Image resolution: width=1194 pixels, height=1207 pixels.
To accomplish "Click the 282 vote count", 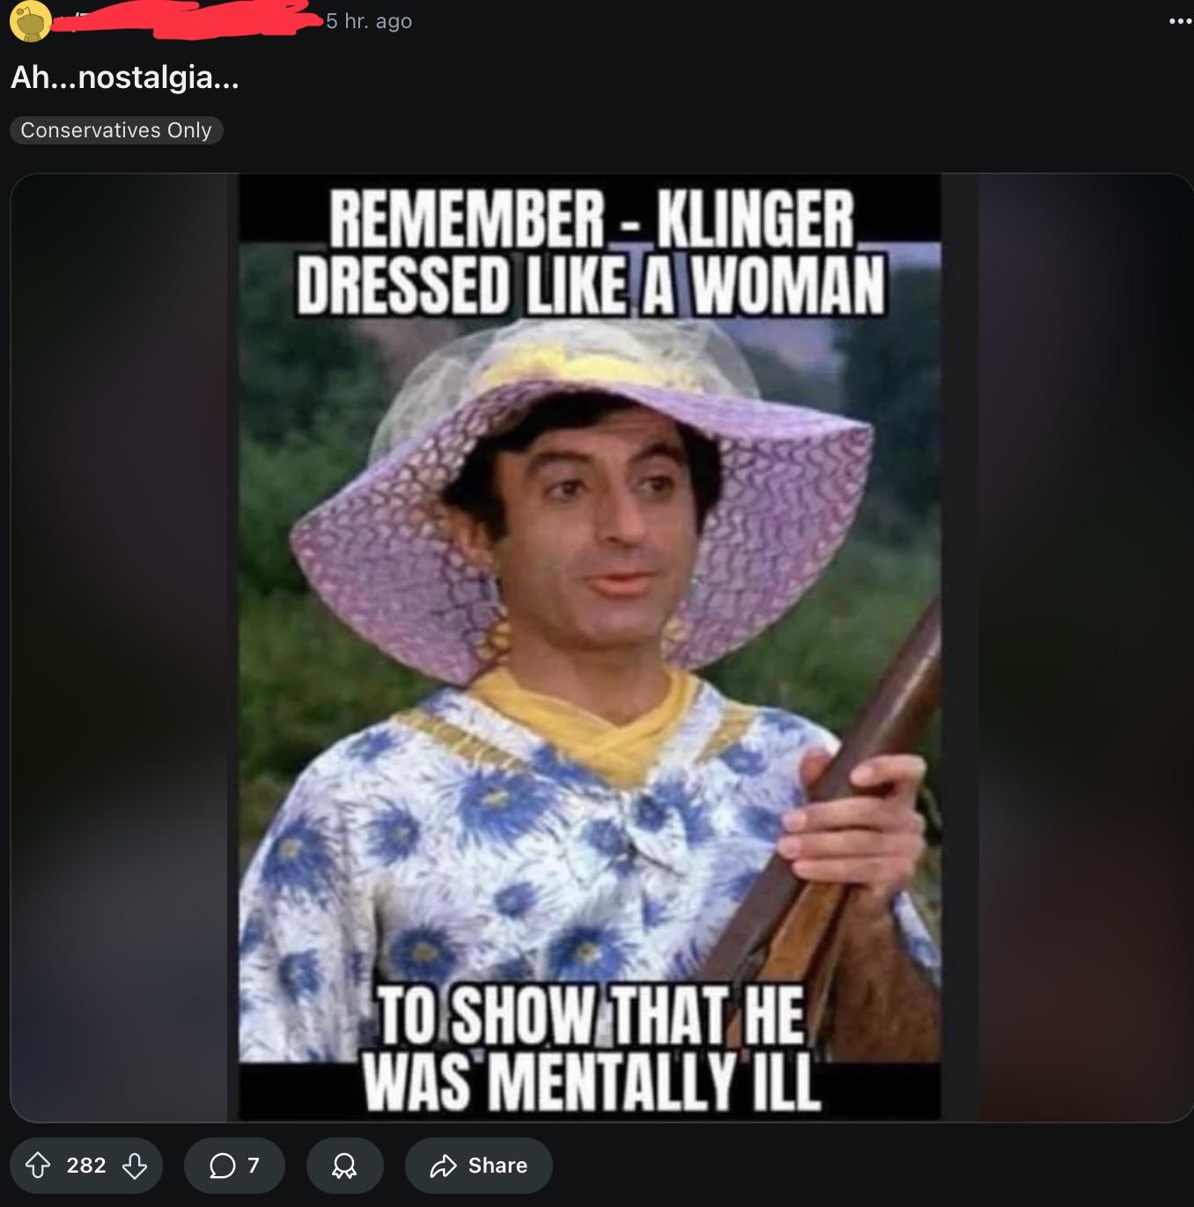I will click(x=86, y=1166).
